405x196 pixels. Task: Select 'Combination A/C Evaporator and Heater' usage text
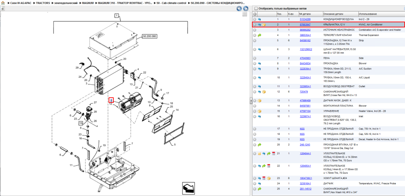coord(380,30)
